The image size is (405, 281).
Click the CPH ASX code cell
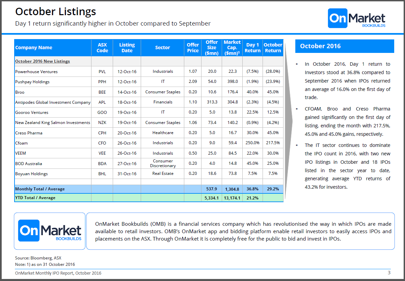102,133
